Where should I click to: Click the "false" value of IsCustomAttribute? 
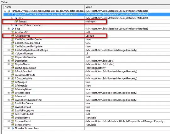click(88, 75)
